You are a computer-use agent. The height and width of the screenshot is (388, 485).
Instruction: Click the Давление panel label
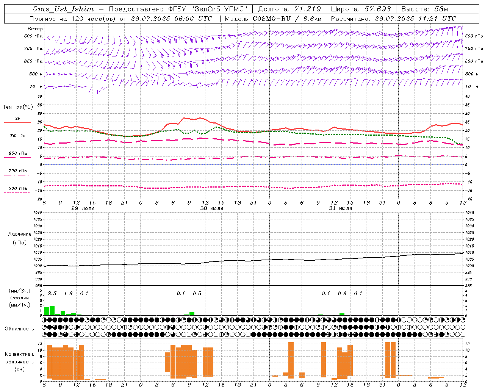(20, 234)
